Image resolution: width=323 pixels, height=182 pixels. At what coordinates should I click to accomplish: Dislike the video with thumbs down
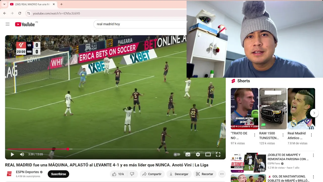[x=132, y=174]
